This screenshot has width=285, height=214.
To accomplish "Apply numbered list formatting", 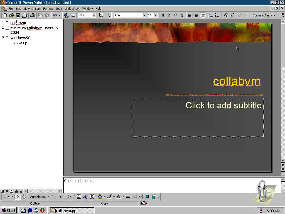I will 210,15.
